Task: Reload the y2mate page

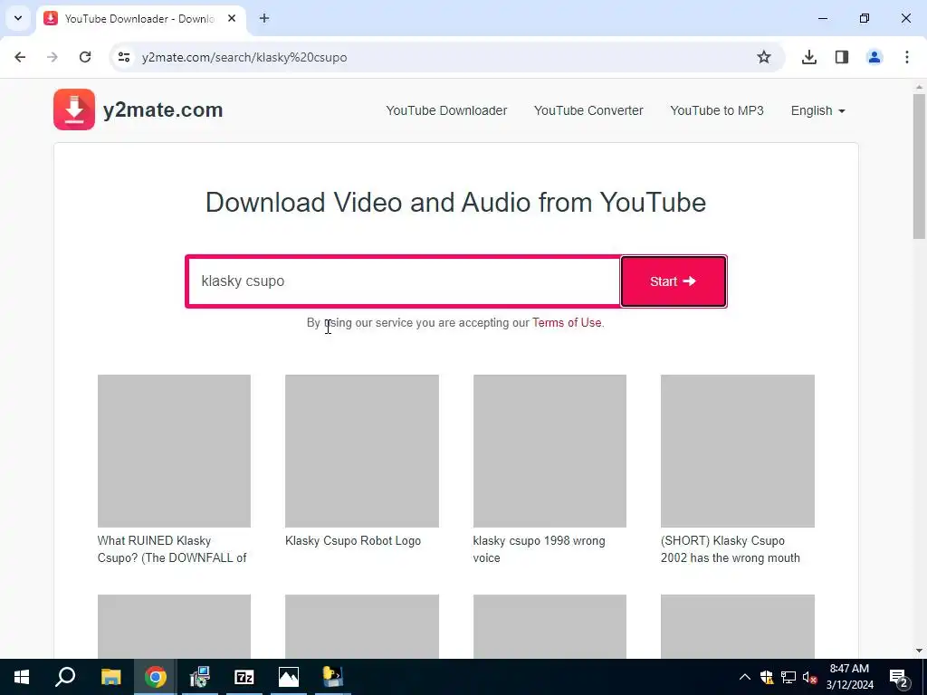Action: click(85, 57)
